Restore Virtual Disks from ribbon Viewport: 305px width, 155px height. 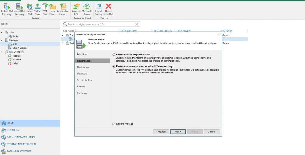pyautogui.click(x=37, y=9)
